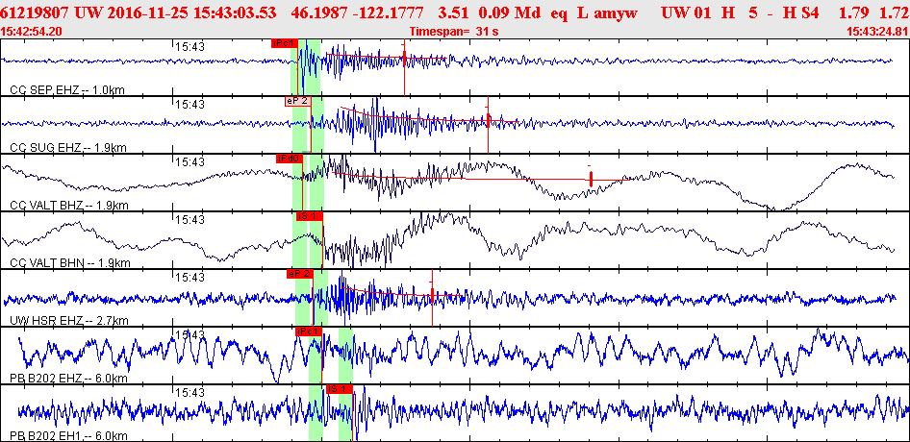Click the iPc1 pick flag on CC SEP EHZ
Image resolution: width=910 pixels, height=442 pixels.
pos(285,42)
